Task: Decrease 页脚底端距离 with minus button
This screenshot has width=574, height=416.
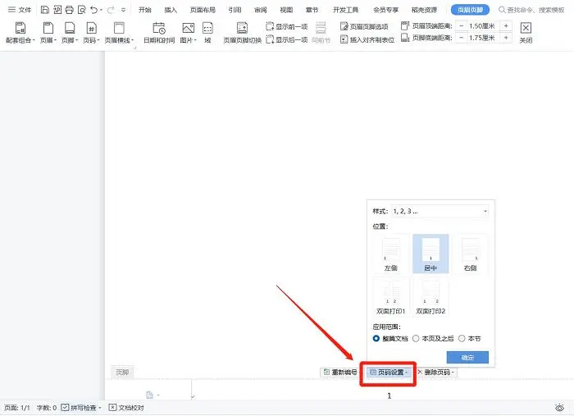Action: pos(461,38)
